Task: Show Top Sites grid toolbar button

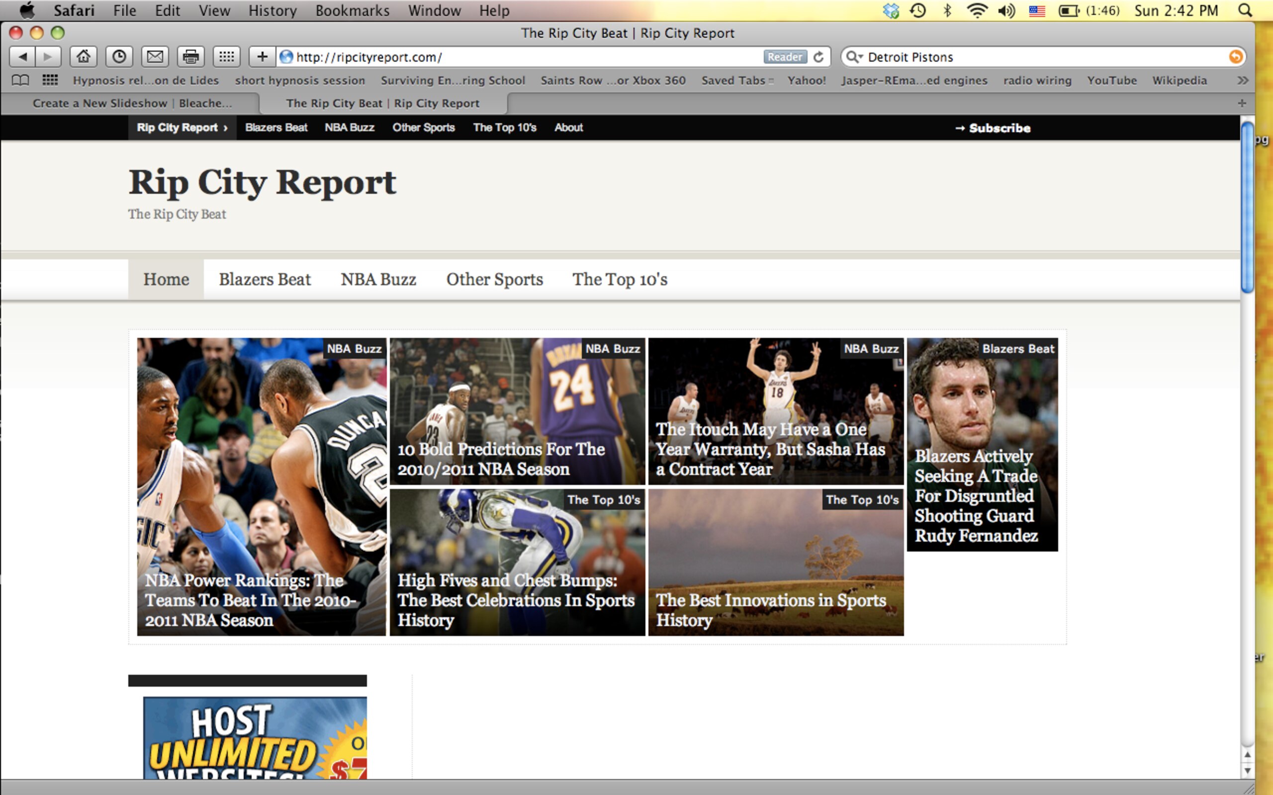Action: (x=226, y=56)
